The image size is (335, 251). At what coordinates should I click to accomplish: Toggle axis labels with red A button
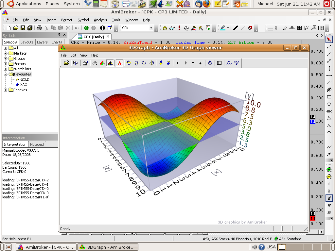click(120, 63)
